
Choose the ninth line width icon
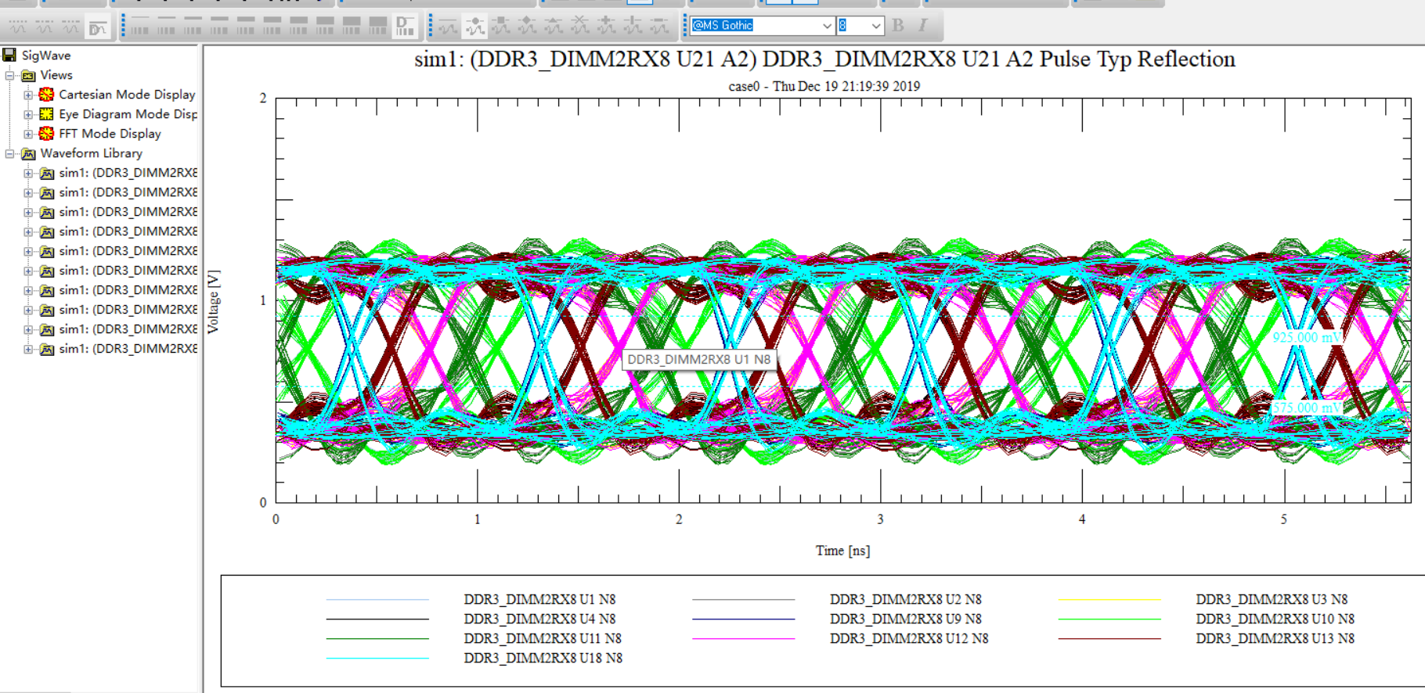(x=352, y=27)
